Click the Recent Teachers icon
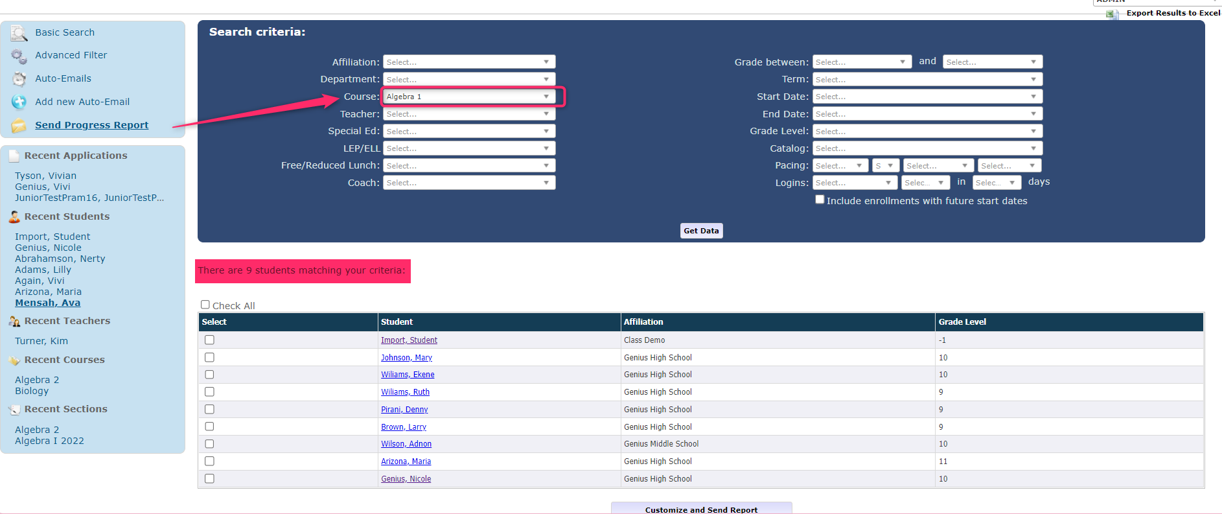 (14, 321)
